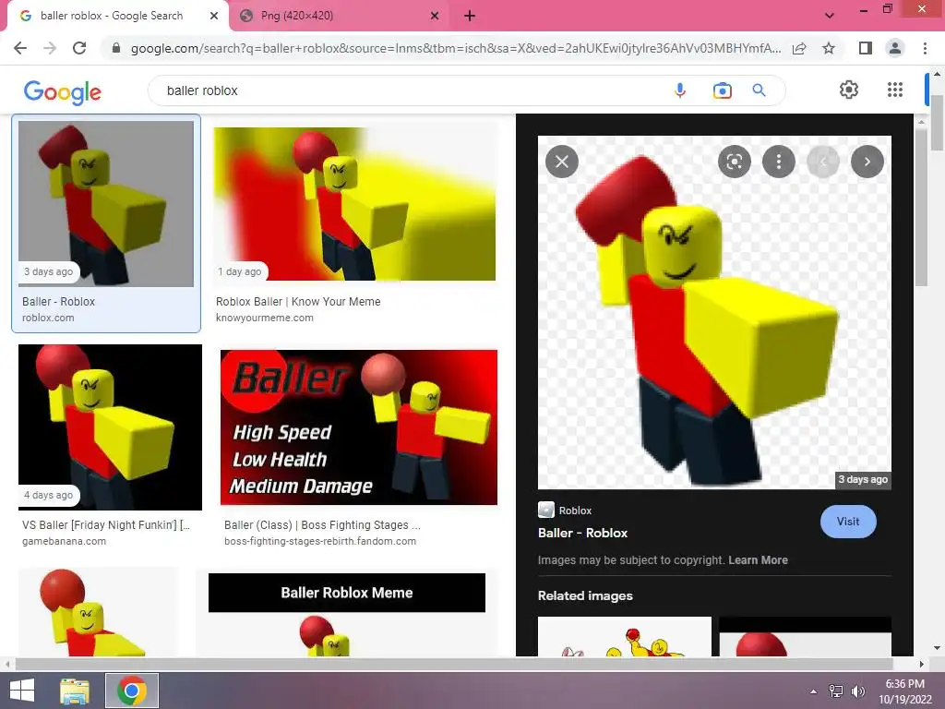Select High Speed Low Health thumbnail
Screen dimensions: 945x709
(x=359, y=427)
